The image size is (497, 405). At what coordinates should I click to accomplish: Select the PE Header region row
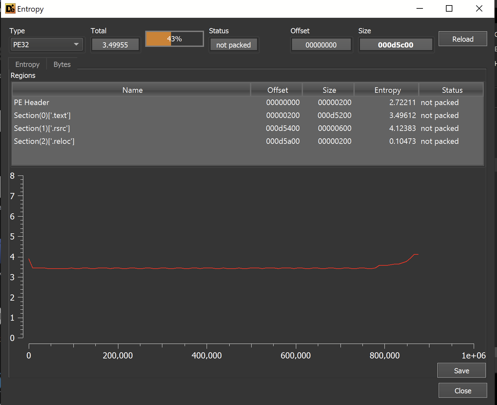click(x=129, y=102)
